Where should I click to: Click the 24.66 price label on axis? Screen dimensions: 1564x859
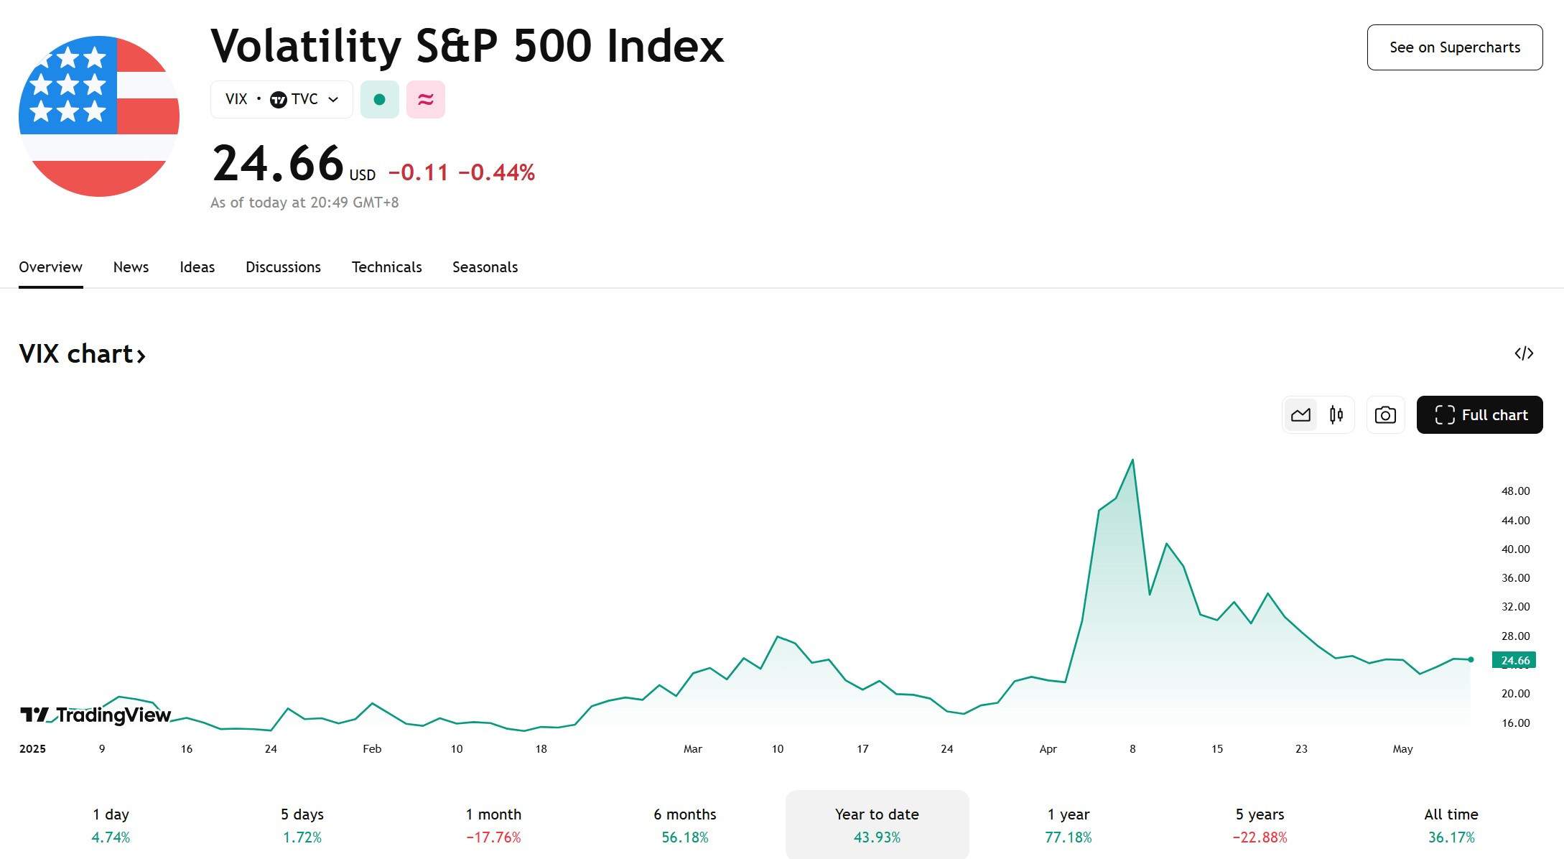pyautogui.click(x=1514, y=660)
